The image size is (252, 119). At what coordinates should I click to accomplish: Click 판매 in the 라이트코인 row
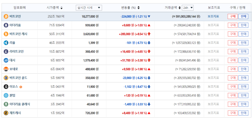(x=243, y=52)
